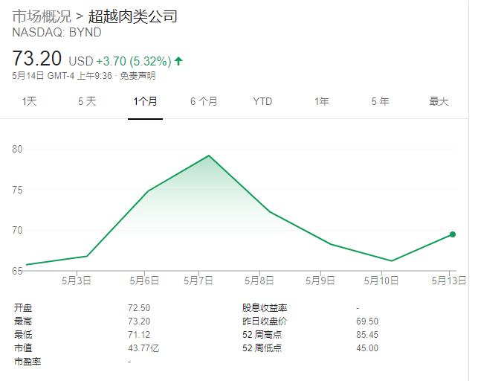Viewport: 478px width, 381px height.
Task: Click the low value 71.12
Action: point(139,335)
